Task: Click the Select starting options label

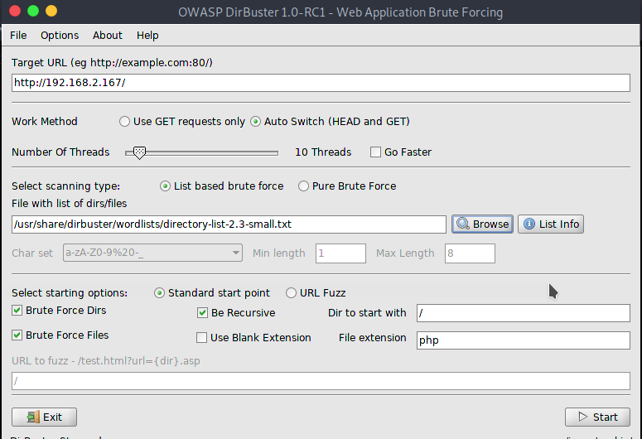Action: coord(70,293)
